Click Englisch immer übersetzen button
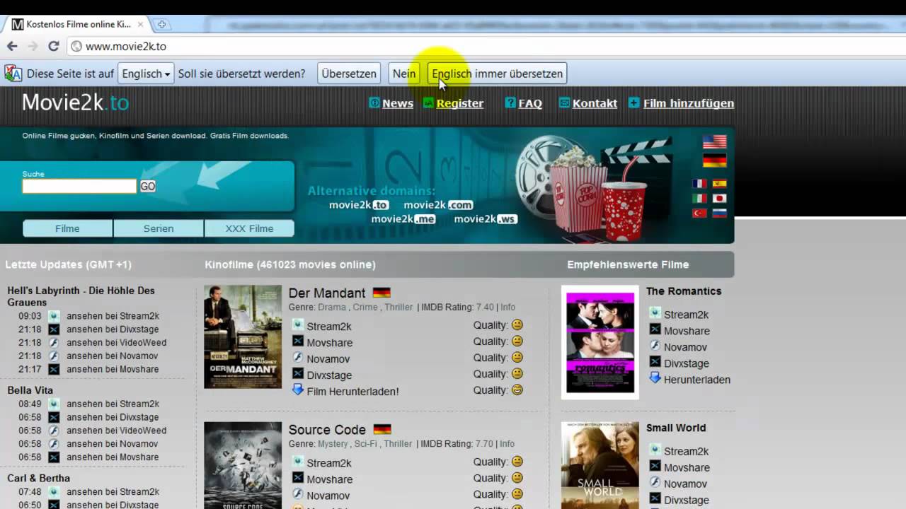906x509 pixels. 497,74
